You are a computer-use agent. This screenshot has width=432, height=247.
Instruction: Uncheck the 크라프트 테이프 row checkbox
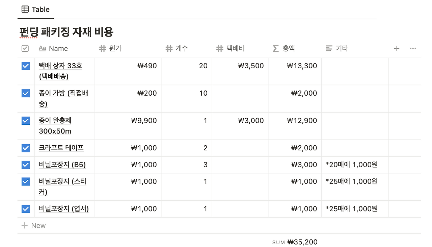(26, 148)
